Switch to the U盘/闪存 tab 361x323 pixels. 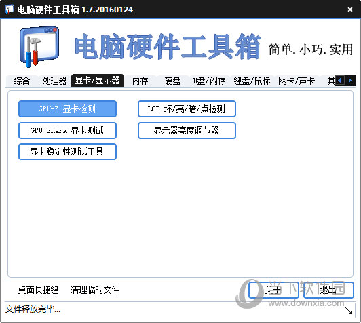tap(209, 81)
